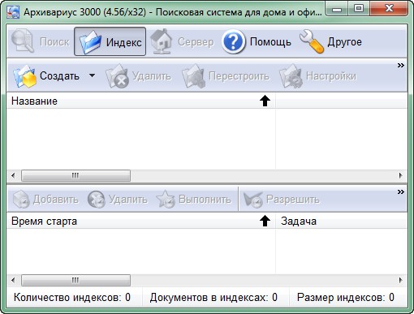Click the Разрешить button label
Image resolution: width=414 pixels, height=314 pixels.
point(293,200)
